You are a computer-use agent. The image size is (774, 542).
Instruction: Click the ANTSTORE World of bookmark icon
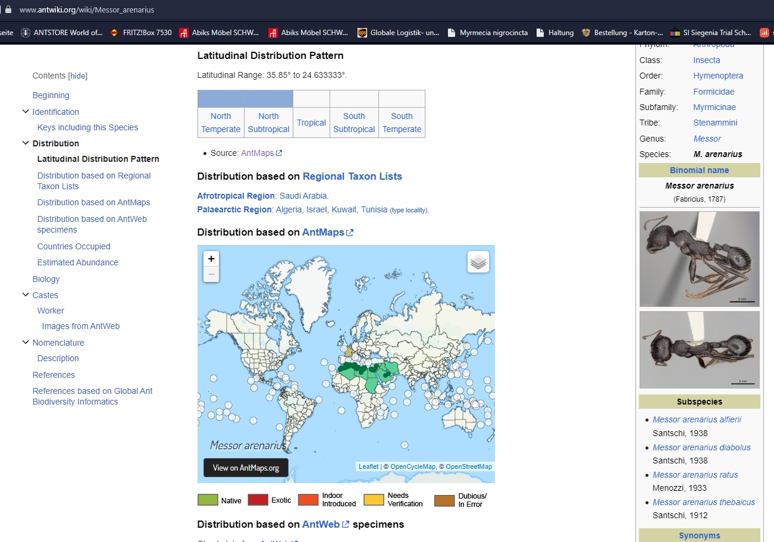click(x=26, y=33)
